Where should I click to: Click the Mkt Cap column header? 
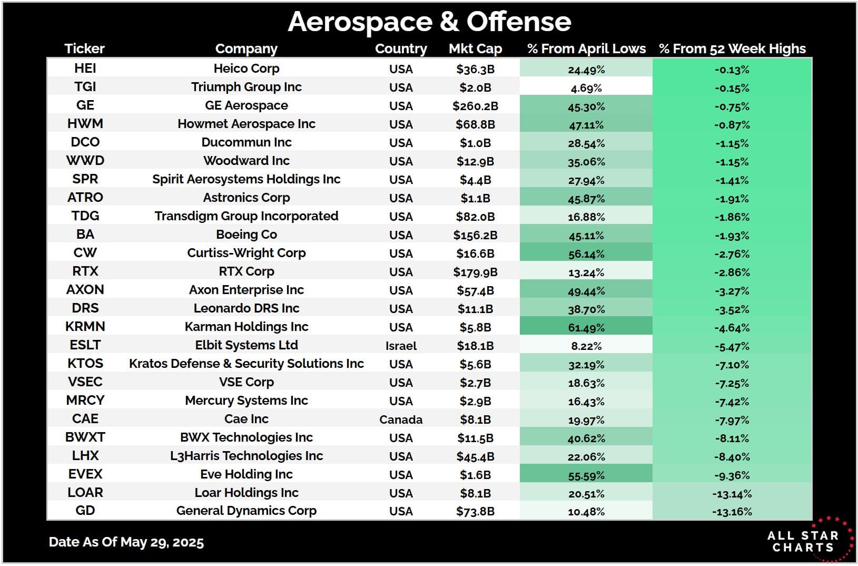point(475,48)
